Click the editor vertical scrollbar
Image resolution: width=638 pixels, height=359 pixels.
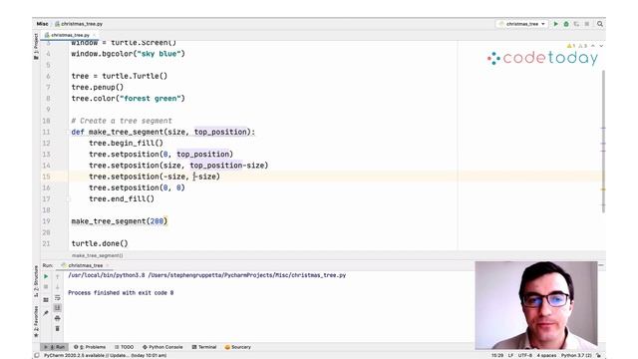[603, 141]
